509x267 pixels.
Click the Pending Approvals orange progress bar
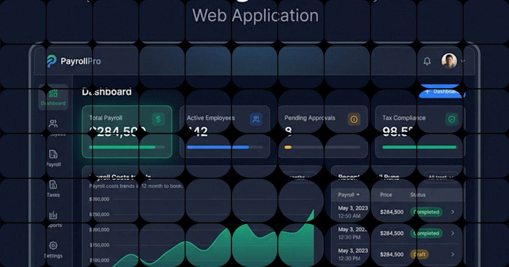(x=288, y=147)
